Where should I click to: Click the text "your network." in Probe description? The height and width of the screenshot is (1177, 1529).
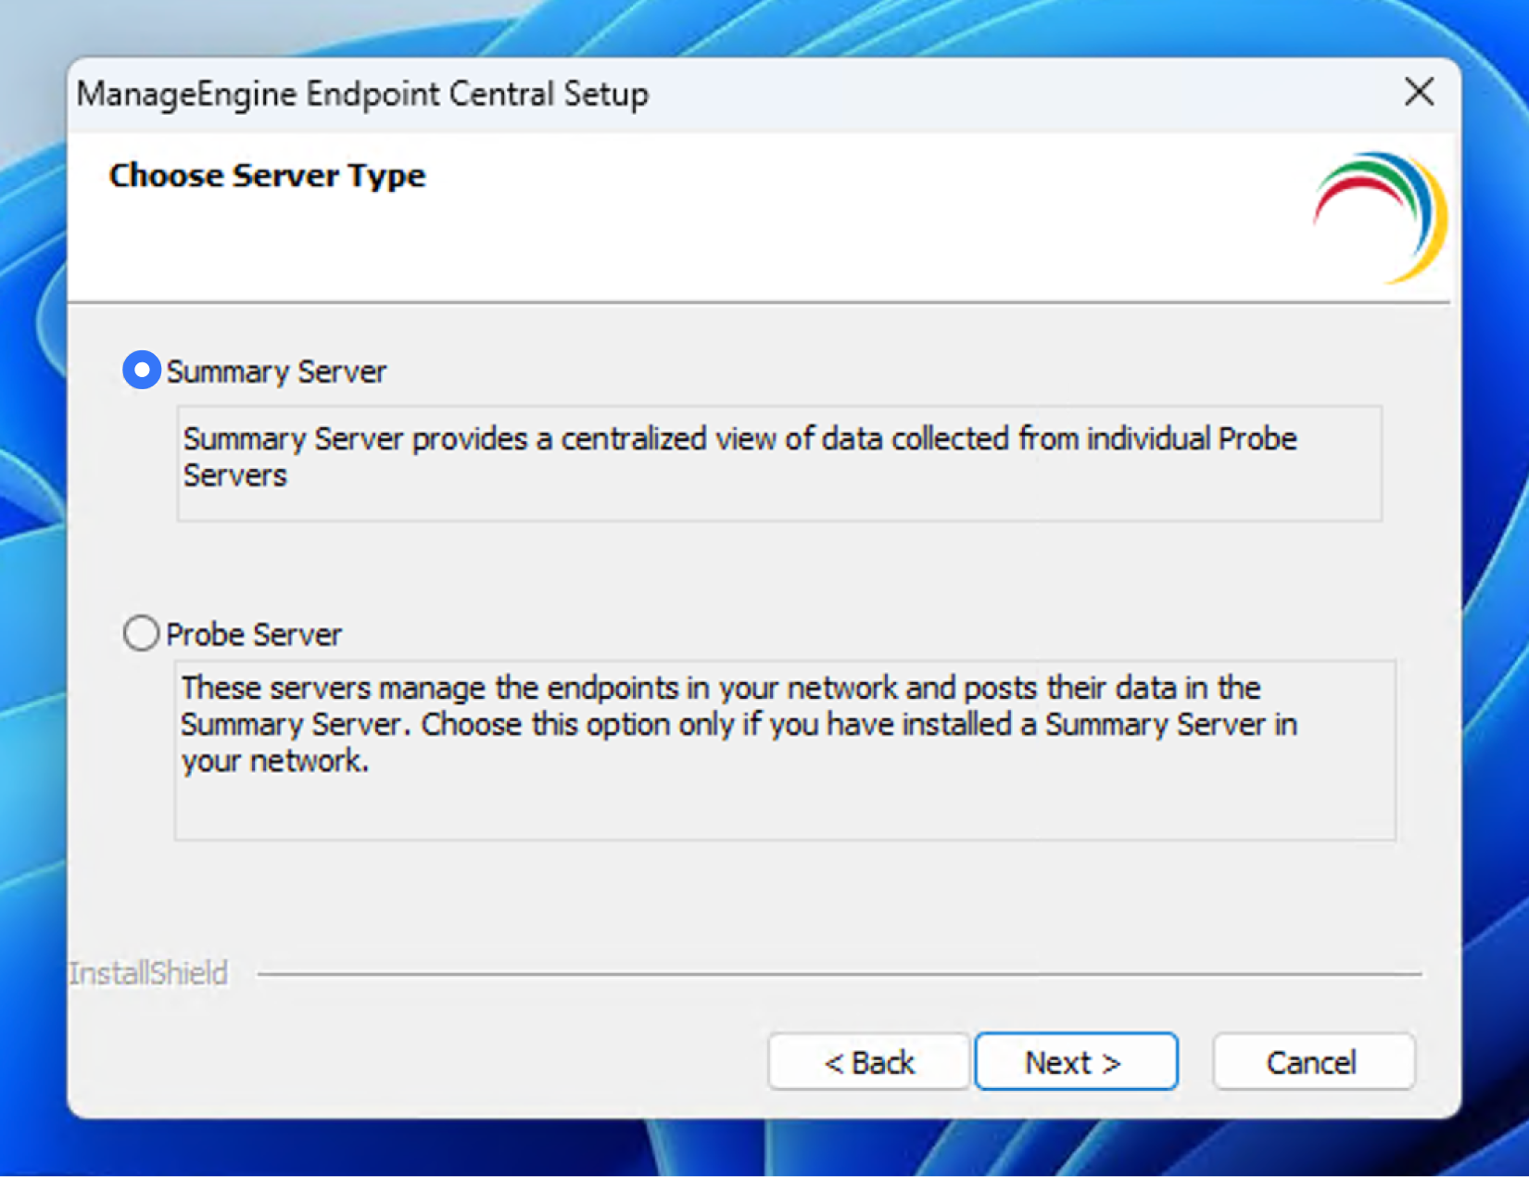tap(275, 762)
